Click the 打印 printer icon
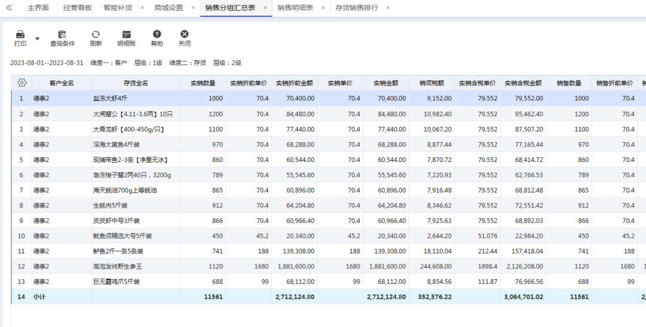This screenshot has height=327, width=646. tap(20, 35)
